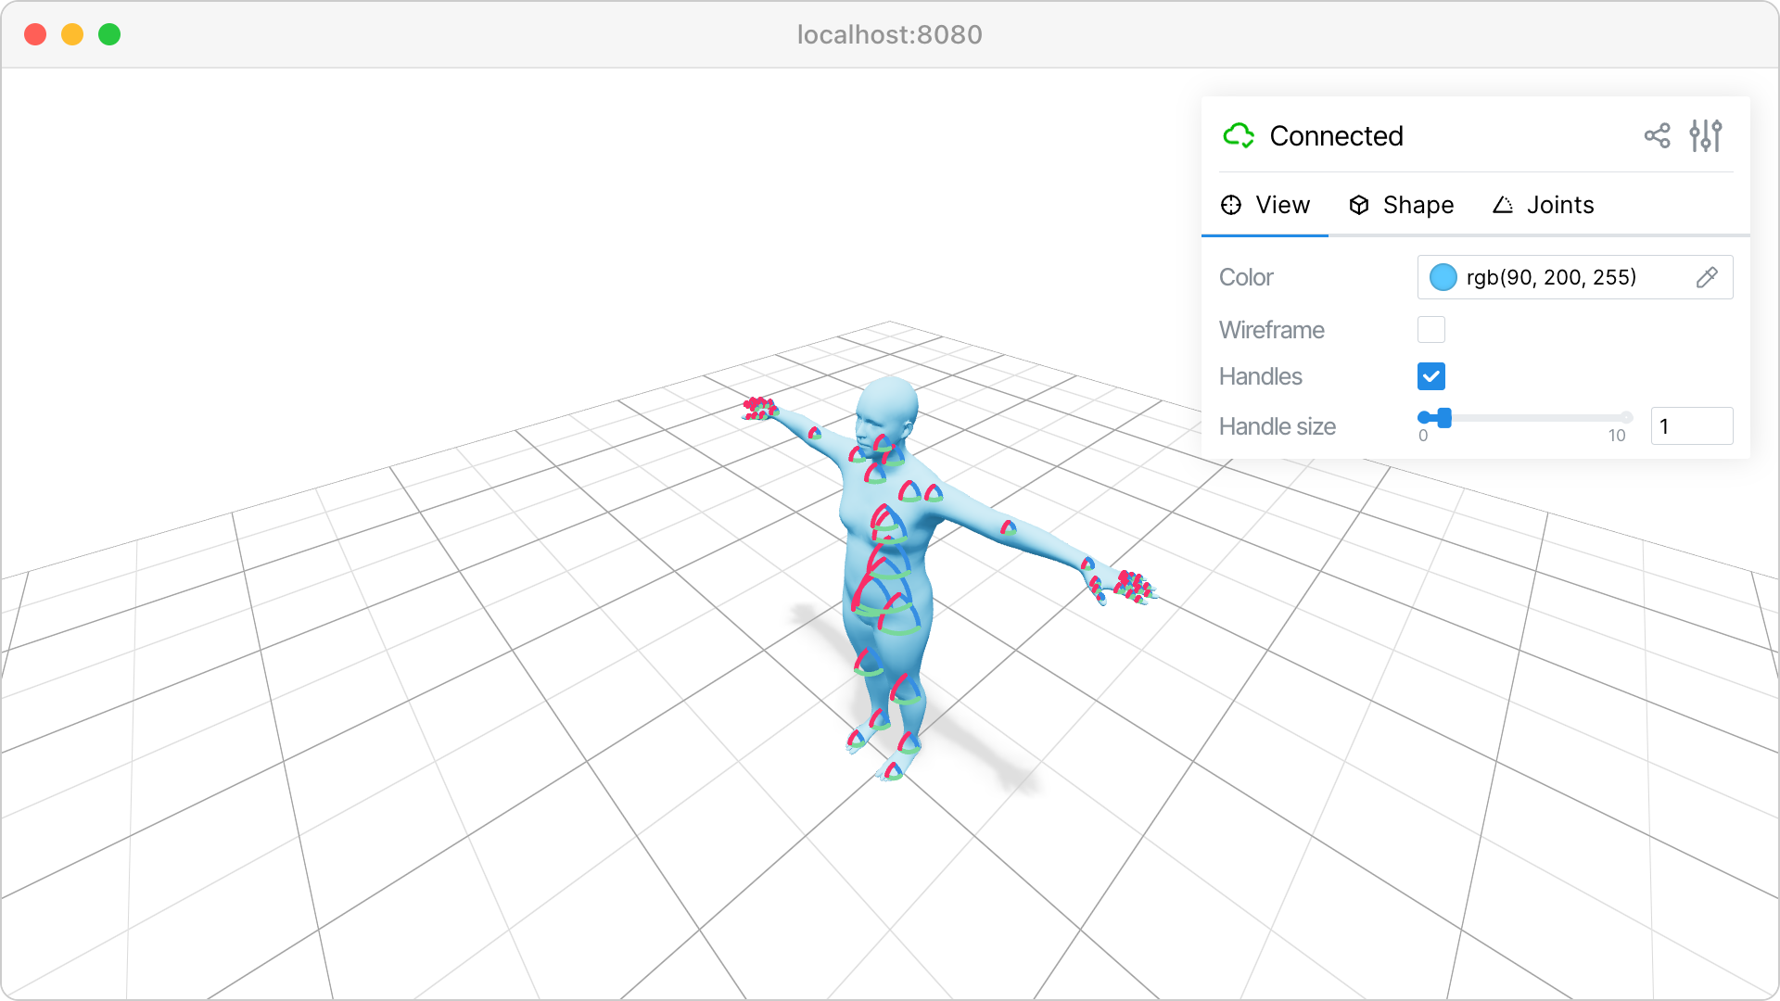Enable the Wireframe checkbox
Screen dimensions: 1780x1001
coord(1431,330)
